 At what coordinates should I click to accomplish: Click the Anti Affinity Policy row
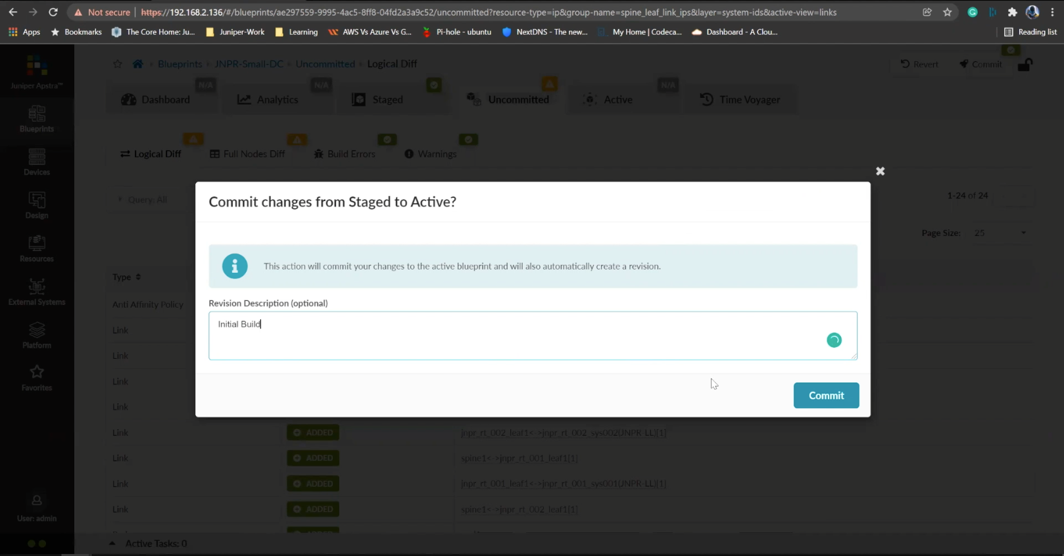click(148, 304)
